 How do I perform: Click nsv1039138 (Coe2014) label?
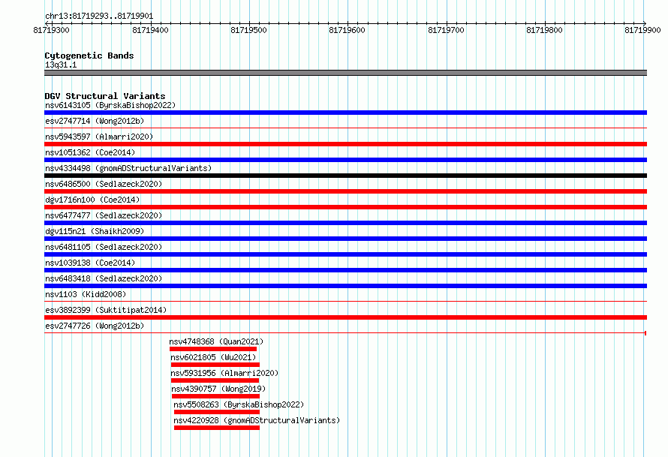click(x=90, y=263)
